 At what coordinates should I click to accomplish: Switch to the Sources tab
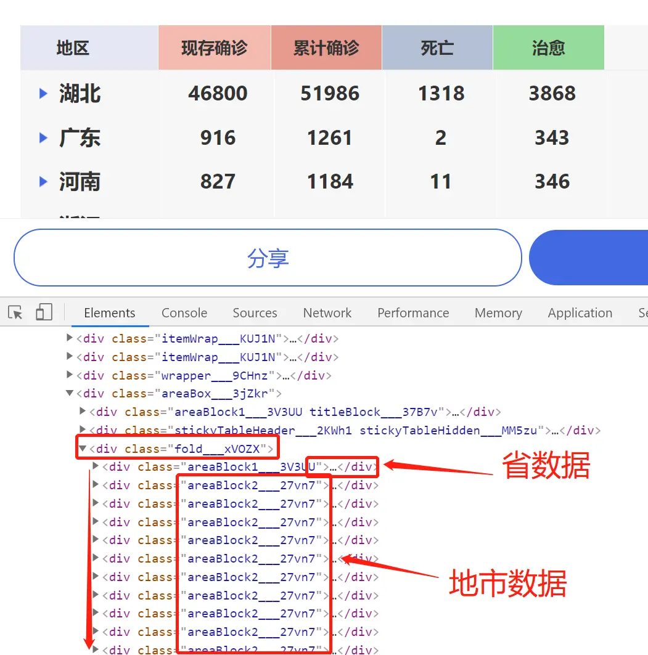[x=255, y=313]
